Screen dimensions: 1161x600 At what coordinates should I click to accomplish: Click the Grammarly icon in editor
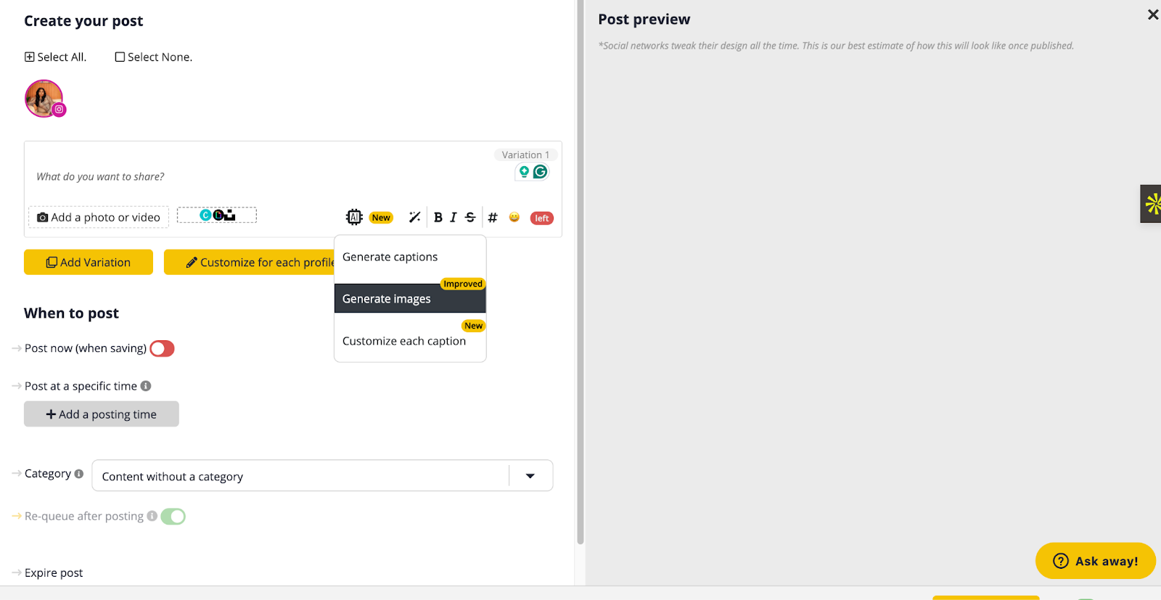point(541,172)
